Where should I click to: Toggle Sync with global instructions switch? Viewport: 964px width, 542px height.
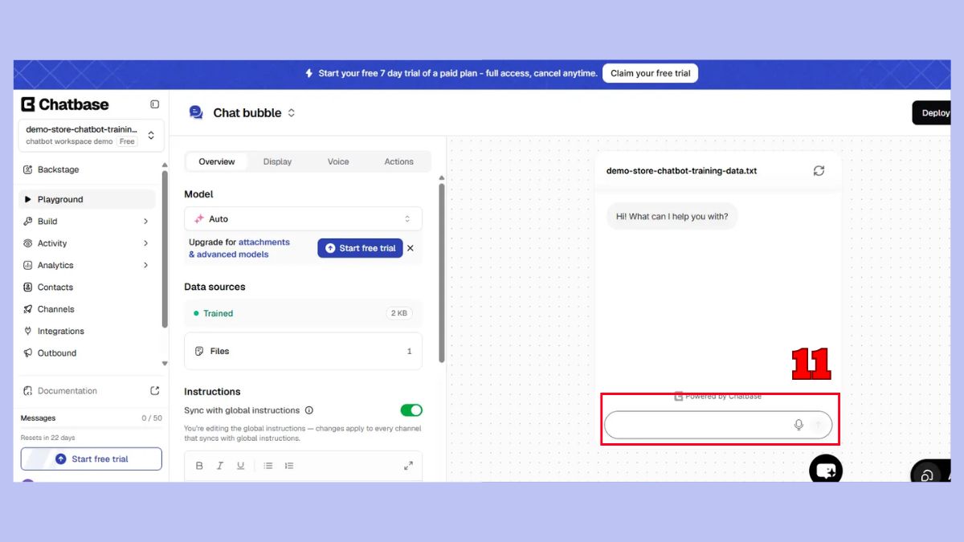(x=411, y=410)
